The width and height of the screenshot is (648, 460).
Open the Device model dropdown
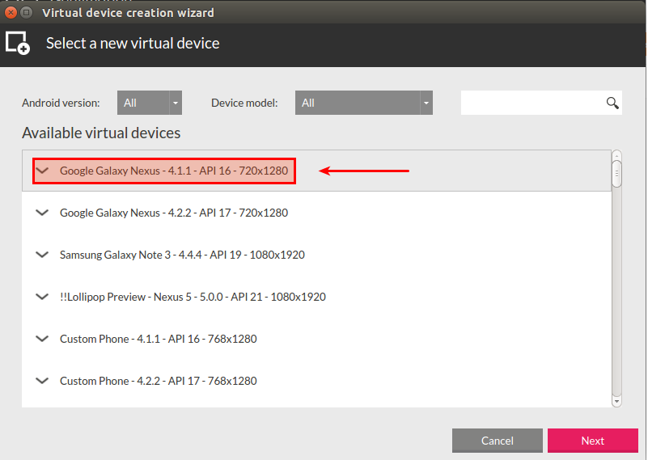(364, 103)
